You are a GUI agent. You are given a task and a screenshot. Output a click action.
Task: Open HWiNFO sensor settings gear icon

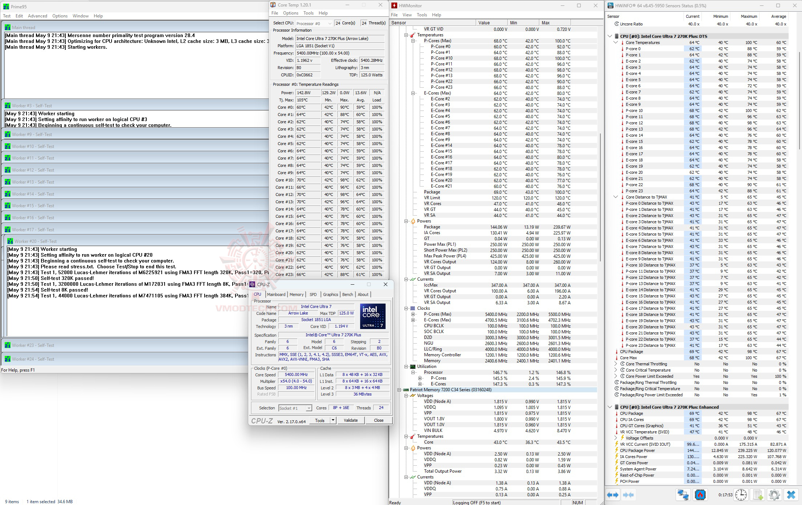pos(774,495)
